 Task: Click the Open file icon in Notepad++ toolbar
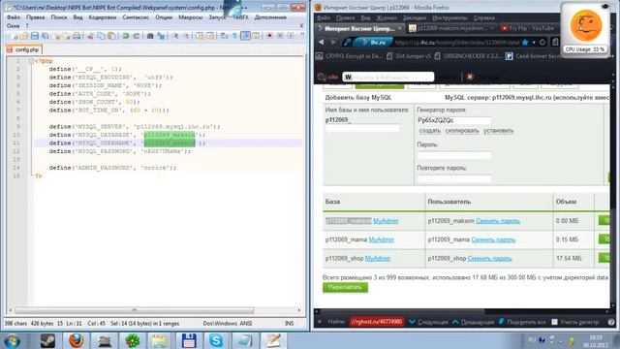(24, 36)
